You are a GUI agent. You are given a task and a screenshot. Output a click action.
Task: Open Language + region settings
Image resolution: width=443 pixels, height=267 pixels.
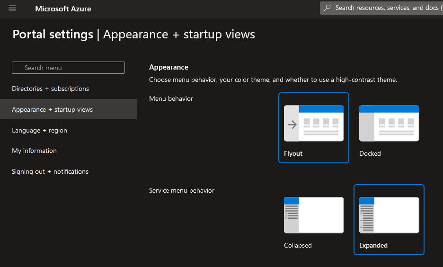tap(39, 130)
